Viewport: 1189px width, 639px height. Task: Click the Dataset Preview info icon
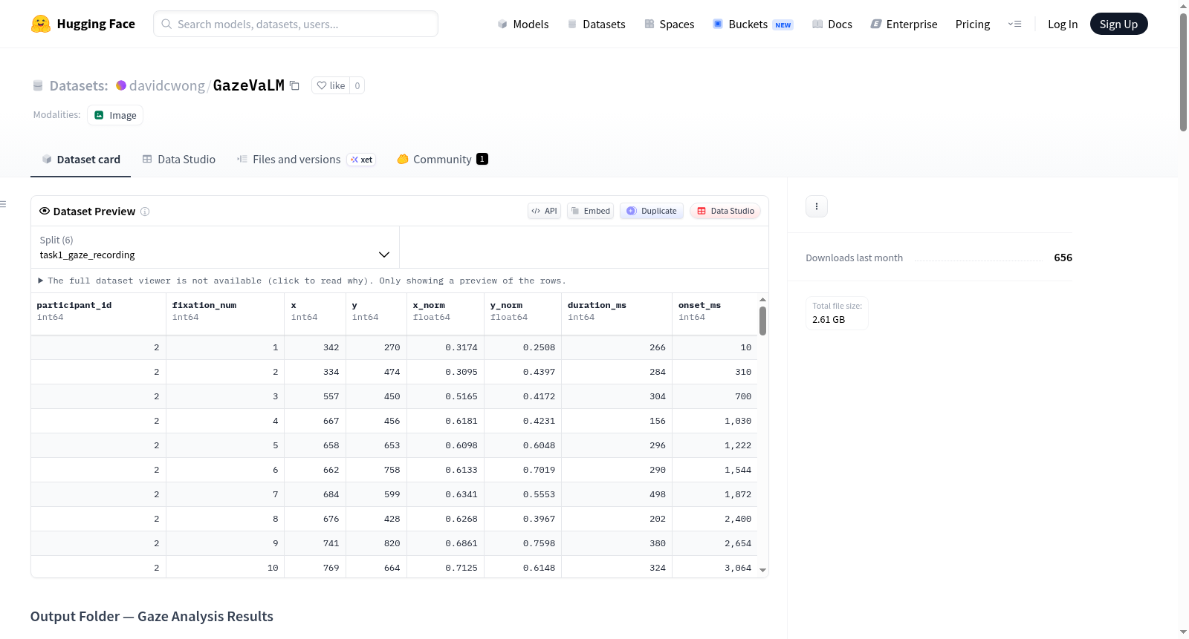tap(145, 212)
